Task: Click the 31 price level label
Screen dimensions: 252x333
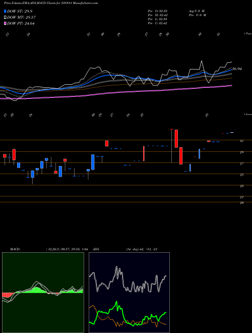Action: pos(241,141)
